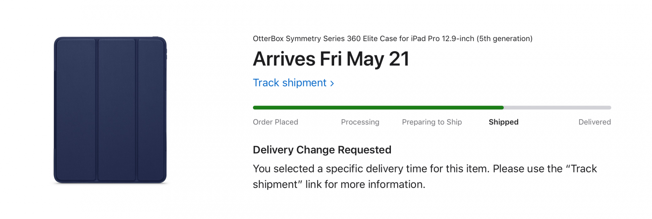The height and width of the screenshot is (219, 652).
Task: Click the middle fold panel of case image
Action: point(117,110)
